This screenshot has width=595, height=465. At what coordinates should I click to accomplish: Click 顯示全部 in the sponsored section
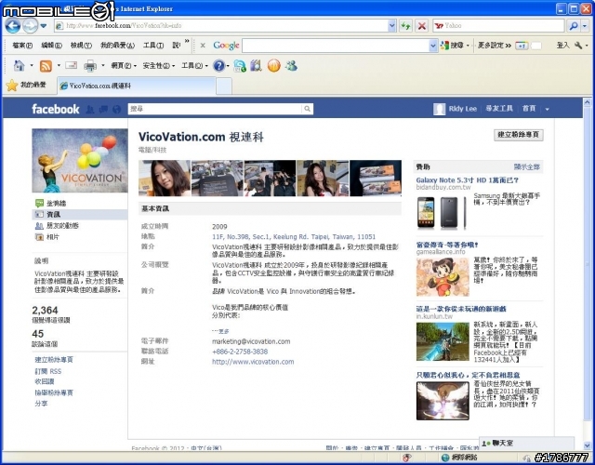click(527, 166)
